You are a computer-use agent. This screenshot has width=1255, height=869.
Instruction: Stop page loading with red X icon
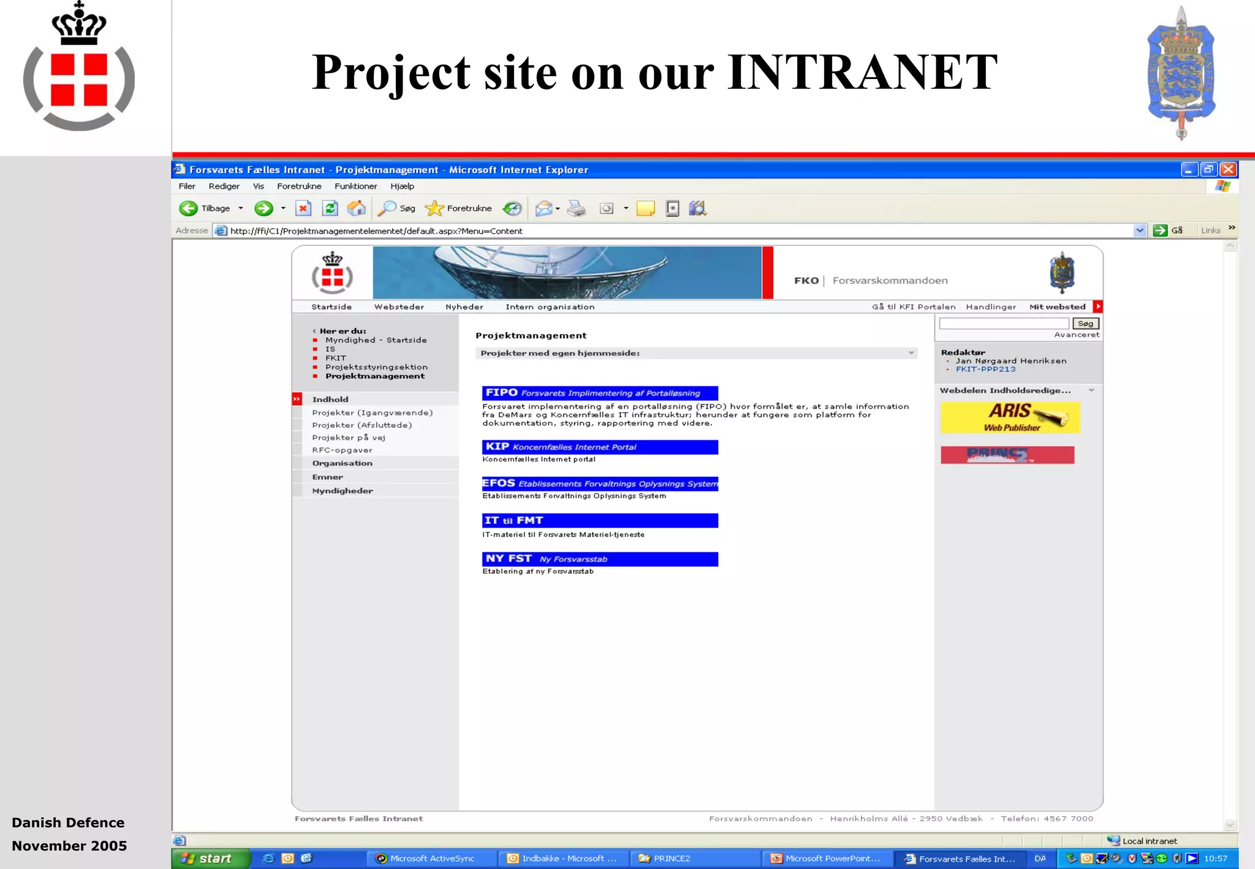303,208
